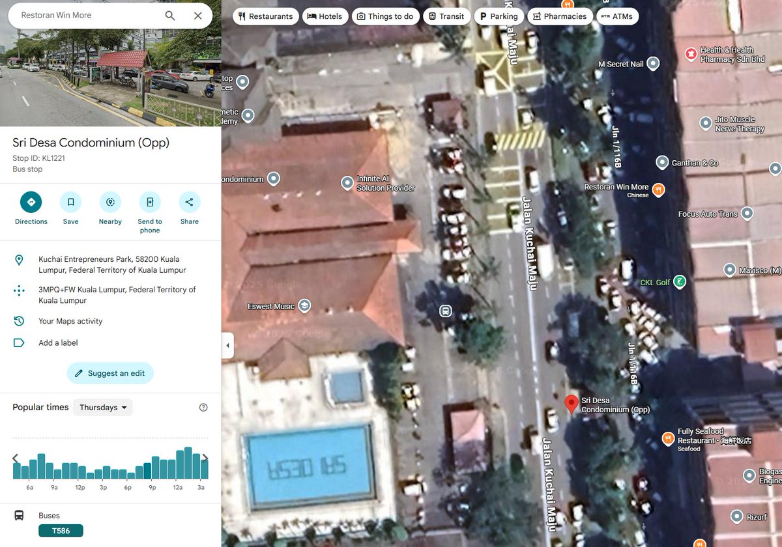This screenshot has width=782, height=547.
Task: Click the search magnifier icon
Action: (x=170, y=16)
